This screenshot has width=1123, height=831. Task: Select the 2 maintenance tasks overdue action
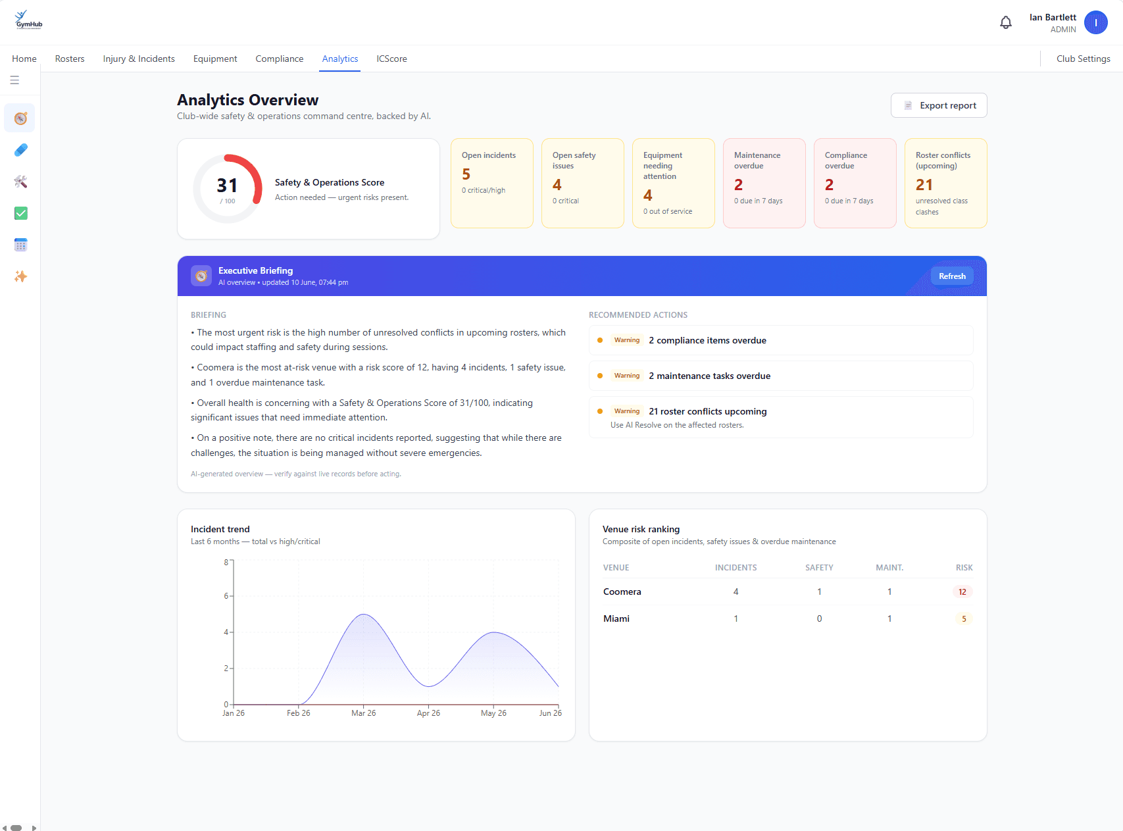coord(781,376)
